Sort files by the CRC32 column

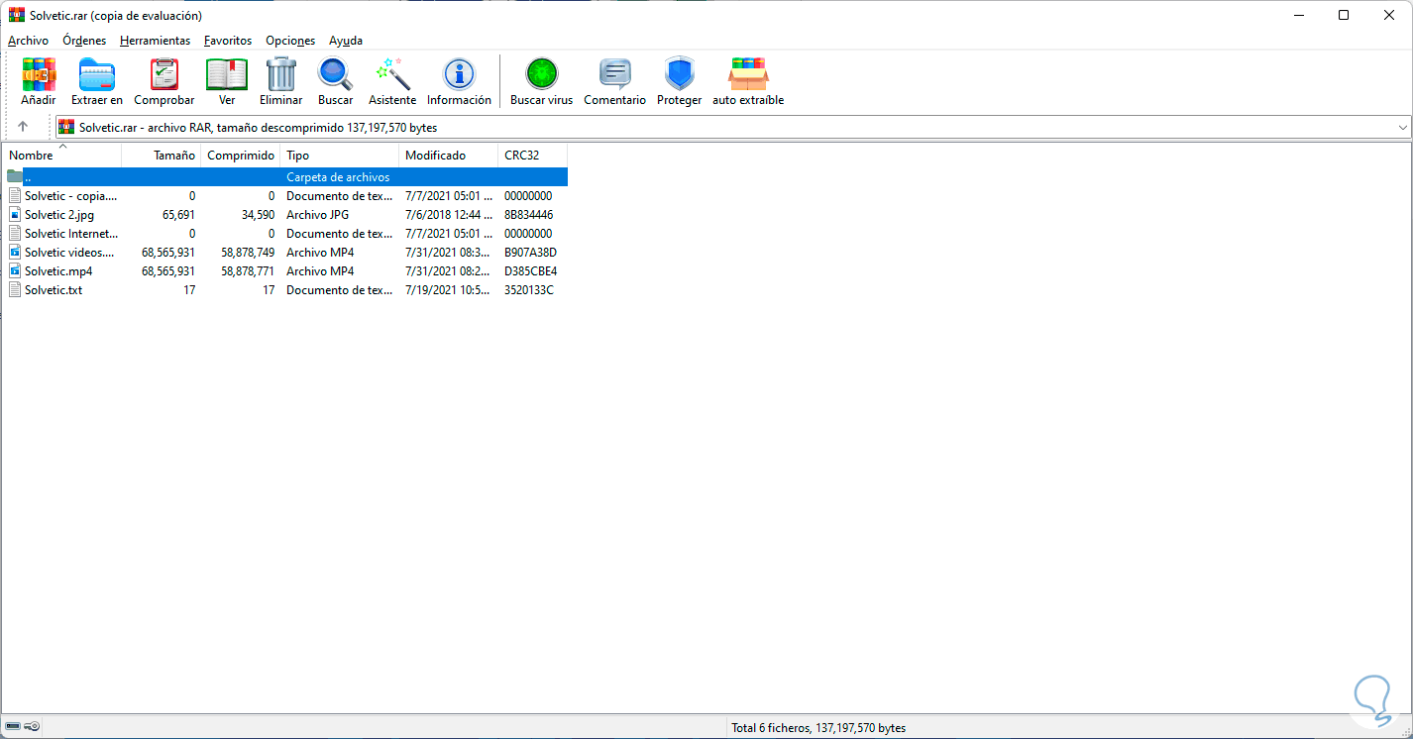click(x=533, y=156)
